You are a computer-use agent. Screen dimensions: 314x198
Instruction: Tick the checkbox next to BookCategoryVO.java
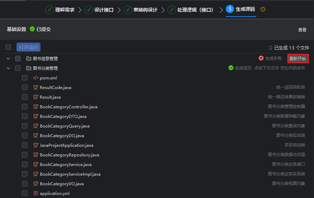point(25,184)
